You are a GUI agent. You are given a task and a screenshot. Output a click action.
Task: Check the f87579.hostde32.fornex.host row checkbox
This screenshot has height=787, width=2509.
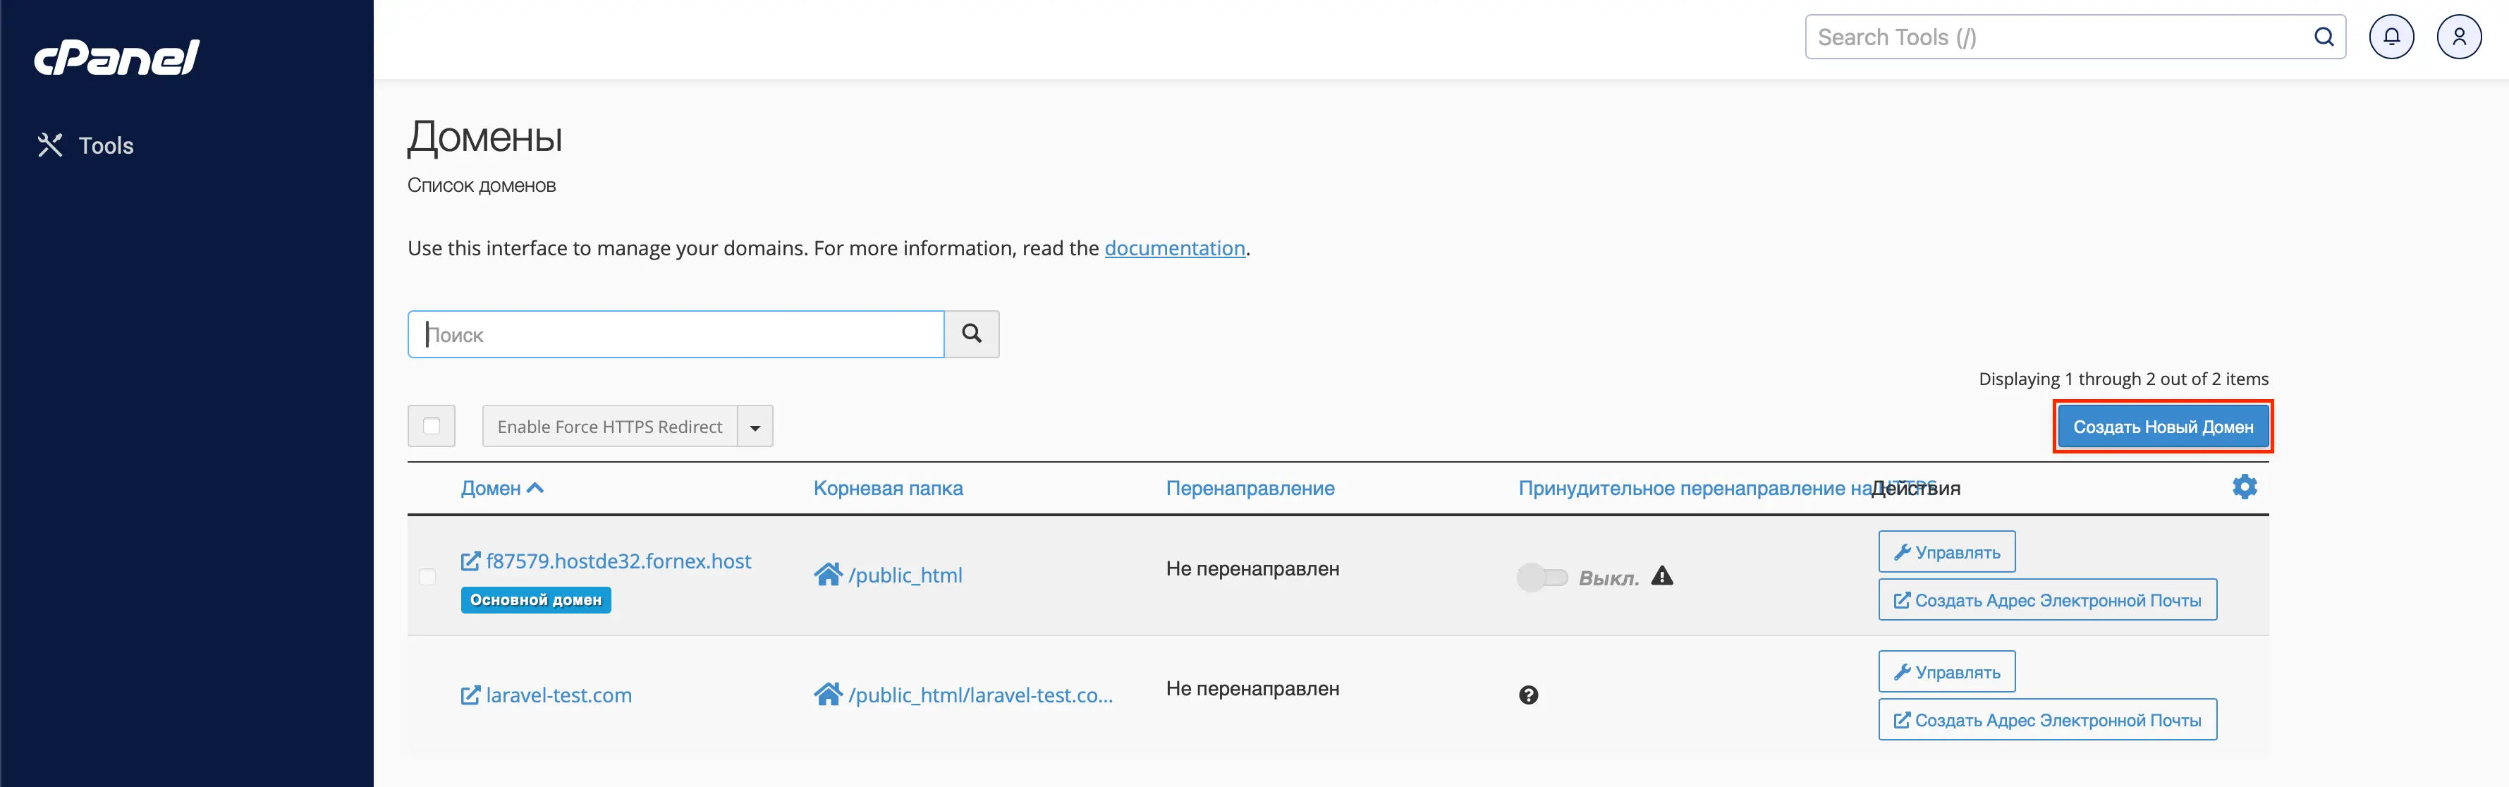pos(427,577)
